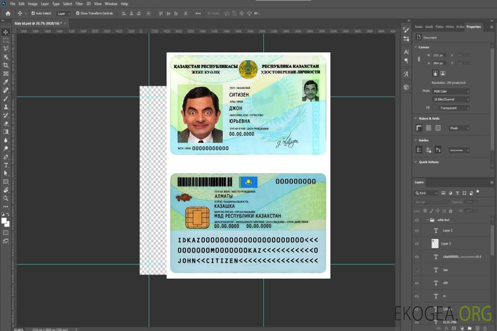Toggle rulers icon in Rulers & Grids
This screenshot has width=497, height=331.
pyautogui.click(x=419, y=128)
